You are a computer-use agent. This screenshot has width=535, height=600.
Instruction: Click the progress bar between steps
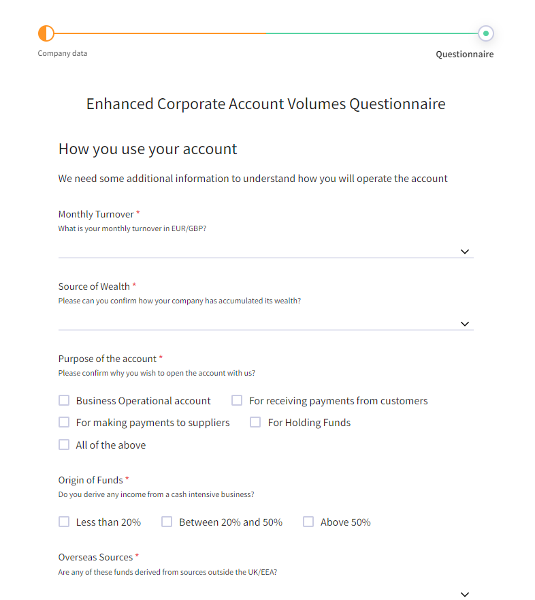pyautogui.click(x=265, y=33)
